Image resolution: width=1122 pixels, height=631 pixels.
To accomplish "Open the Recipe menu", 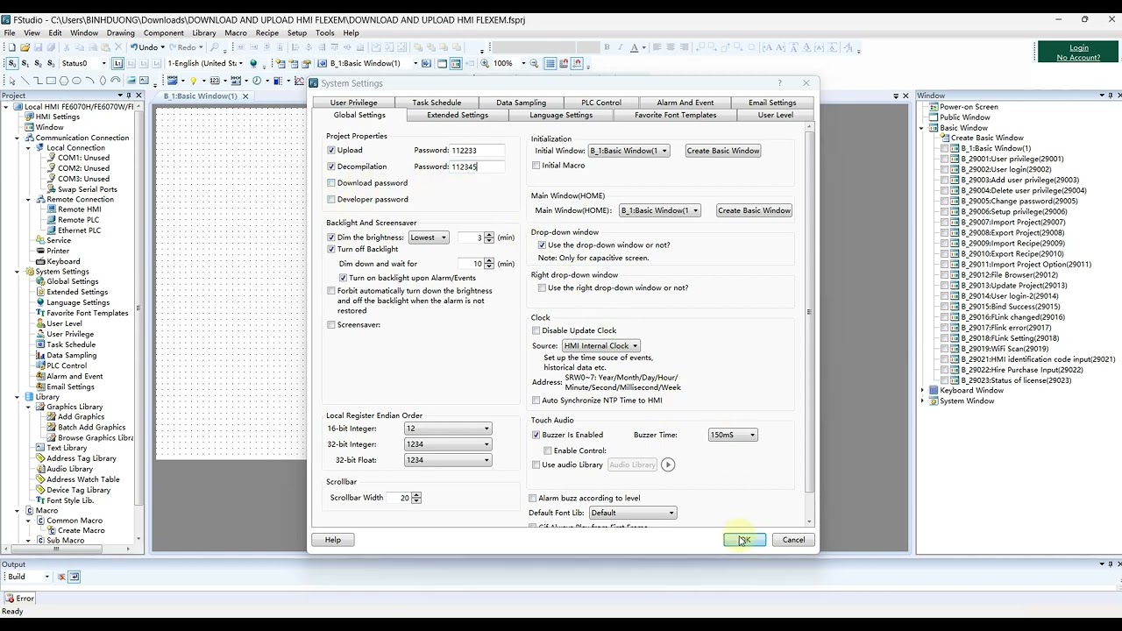I will [266, 33].
